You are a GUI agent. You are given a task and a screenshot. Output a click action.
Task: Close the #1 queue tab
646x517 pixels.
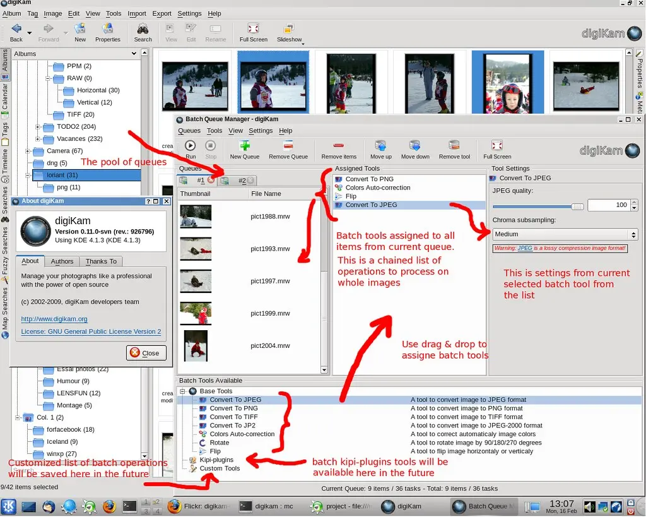coord(211,180)
